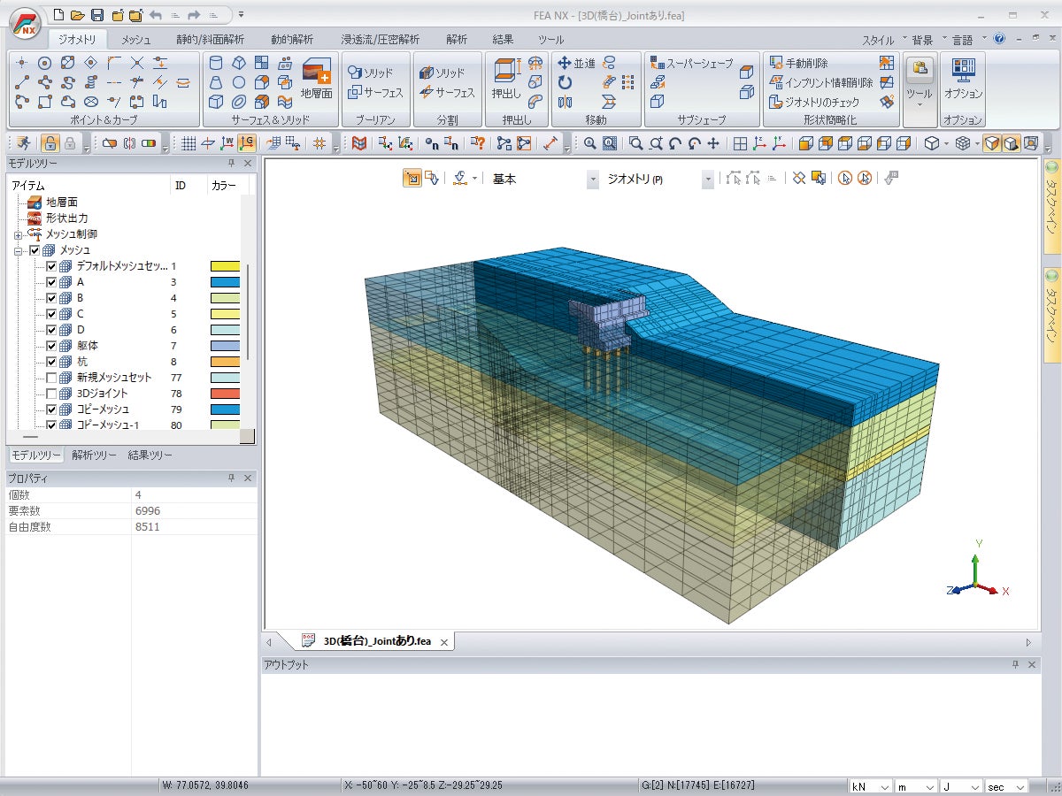This screenshot has height=796, width=1062.
Task: Select the スーパーシェープ tool
Action: pos(692,64)
